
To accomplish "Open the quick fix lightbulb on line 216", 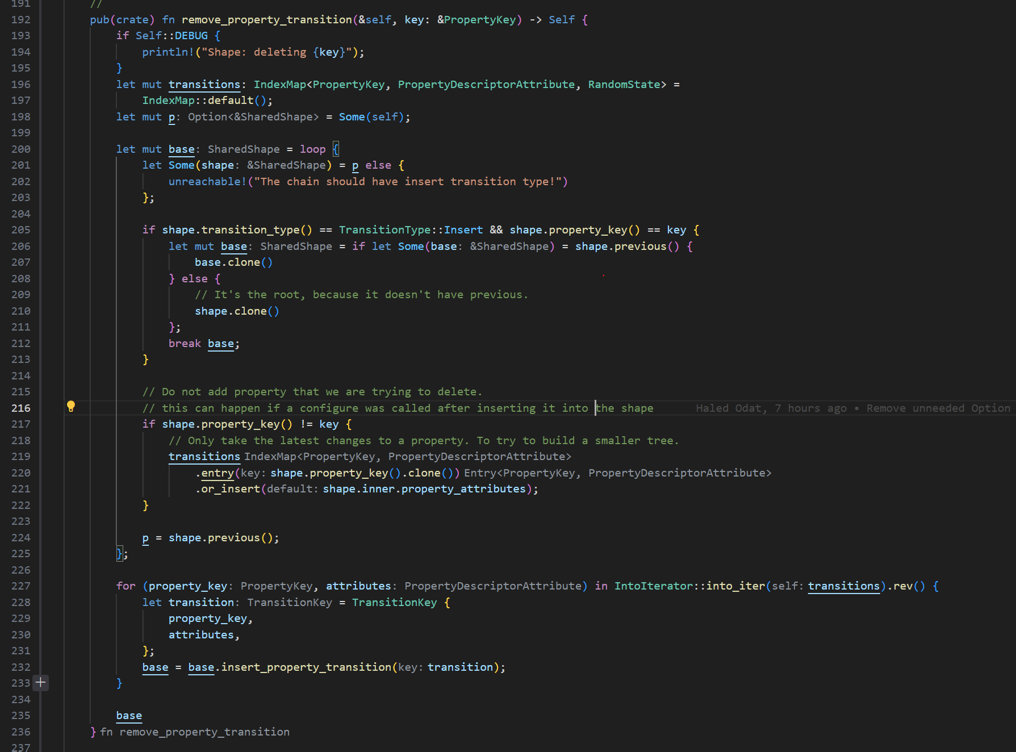I will click(70, 407).
